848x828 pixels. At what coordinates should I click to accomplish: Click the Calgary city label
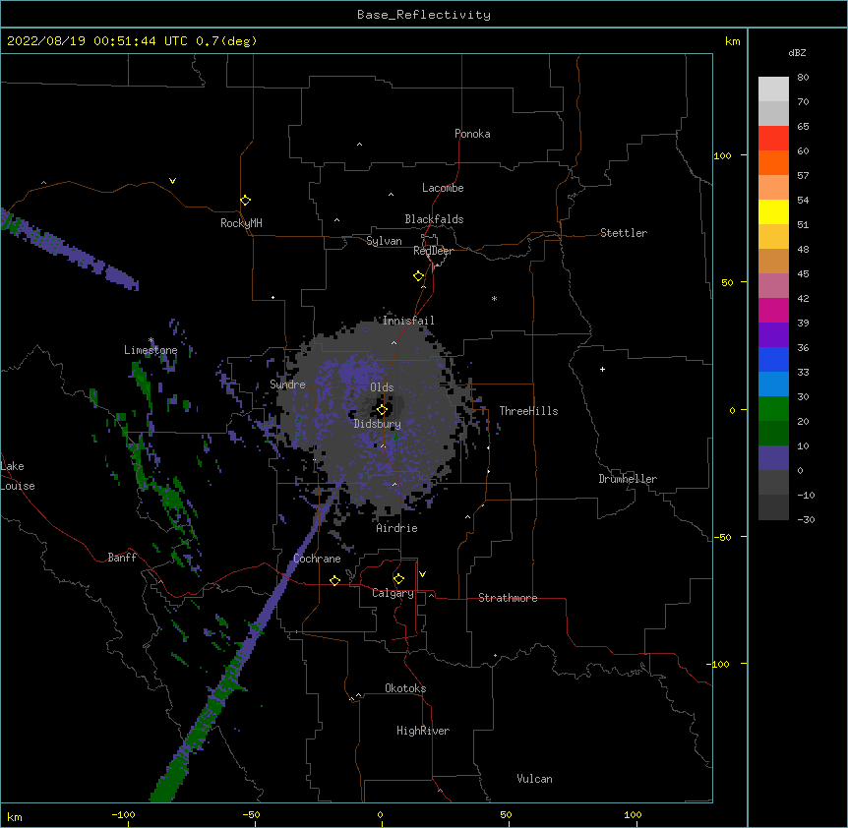pos(393,593)
